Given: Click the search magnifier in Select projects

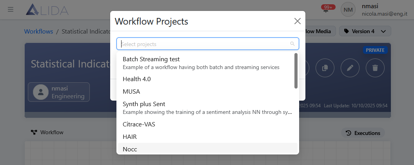Looking at the screenshot, I should (292, 44).
